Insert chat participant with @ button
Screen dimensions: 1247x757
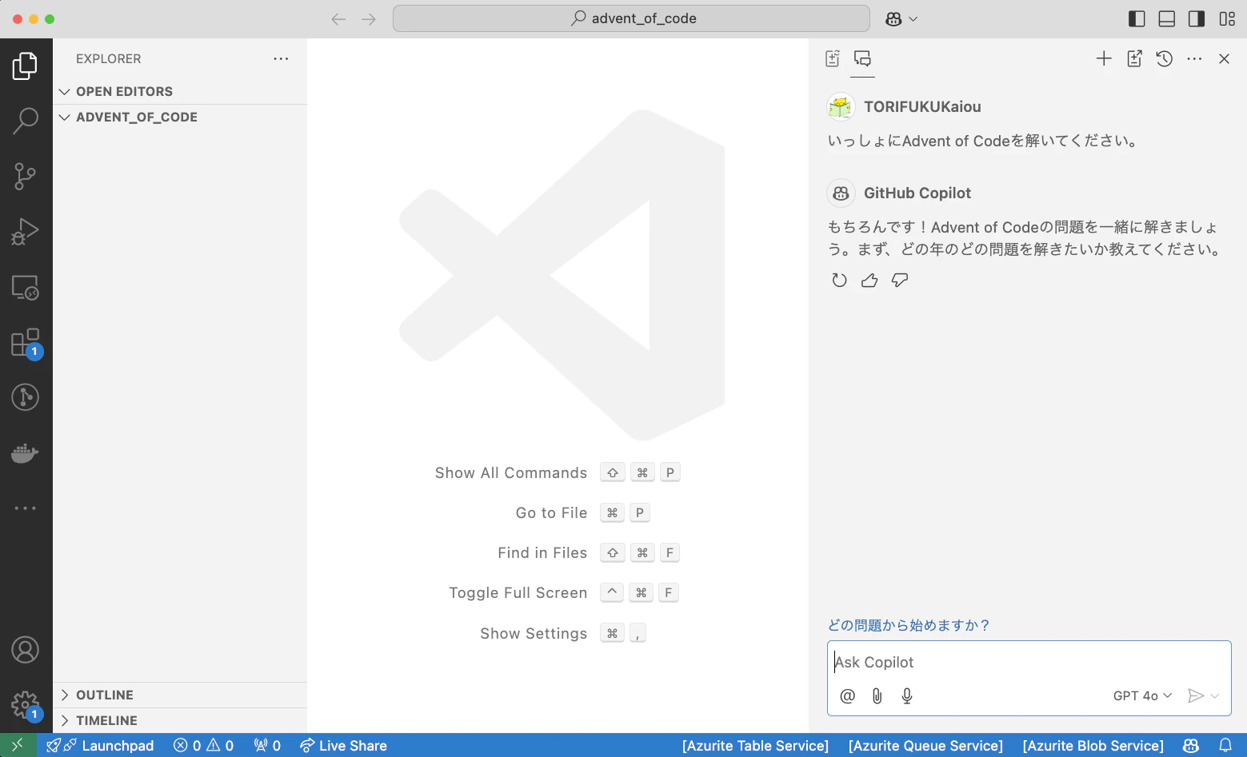click(848, 695)
